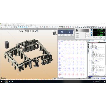106x106 pixels.
Task: Click the black down arrow toolbar icon
Action: (73, 27)
